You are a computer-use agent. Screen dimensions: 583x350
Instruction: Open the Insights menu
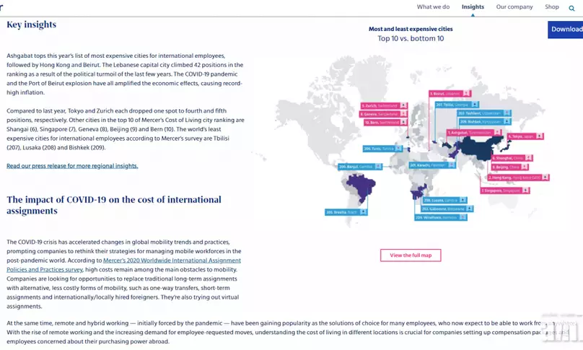tap(473, 6)
